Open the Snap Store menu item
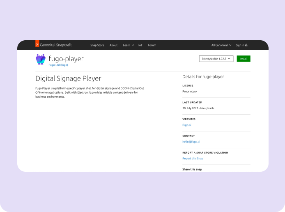The width and height of the screenshot is (285, 212). point(97,45)
